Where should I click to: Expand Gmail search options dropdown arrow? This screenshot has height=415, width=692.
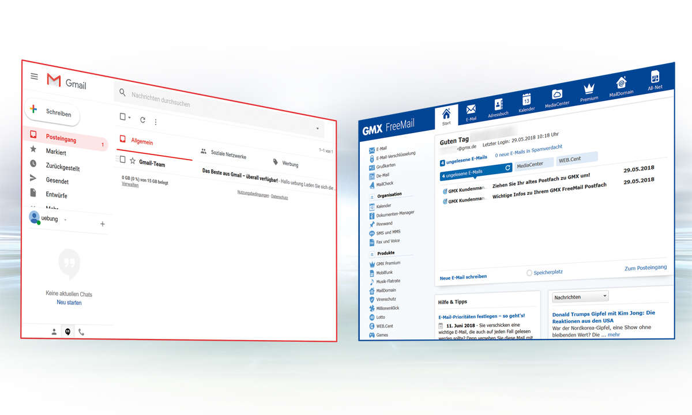coord(318,129)
